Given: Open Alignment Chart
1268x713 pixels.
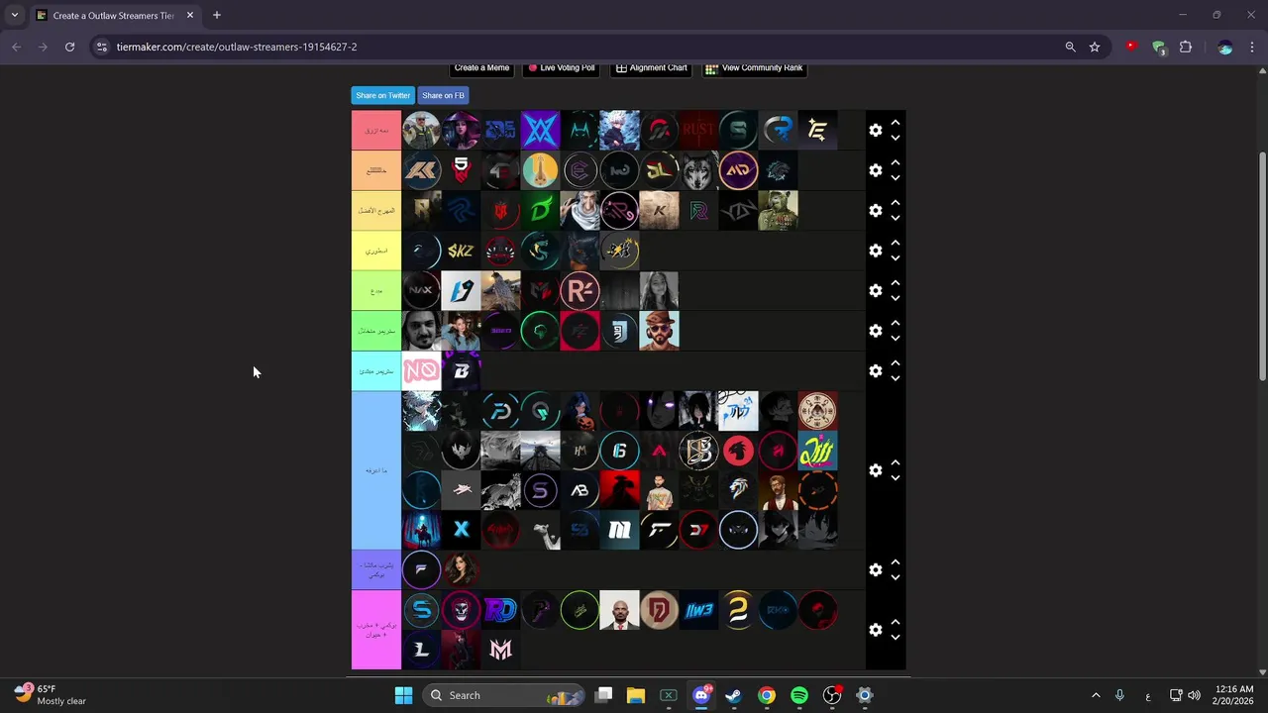Looking at the screenshot, I should tap(651, 68).
